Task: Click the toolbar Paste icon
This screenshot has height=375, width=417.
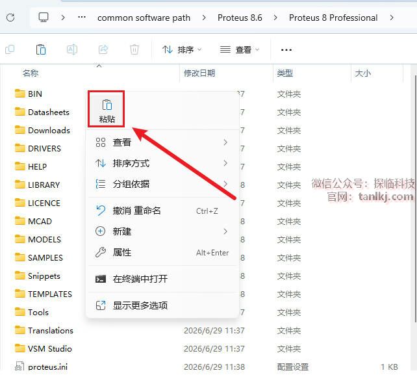Action: [41, 49]
